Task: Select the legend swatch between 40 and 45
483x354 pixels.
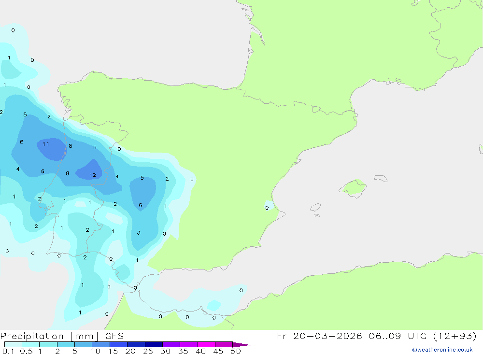Action: pos(206,344)
